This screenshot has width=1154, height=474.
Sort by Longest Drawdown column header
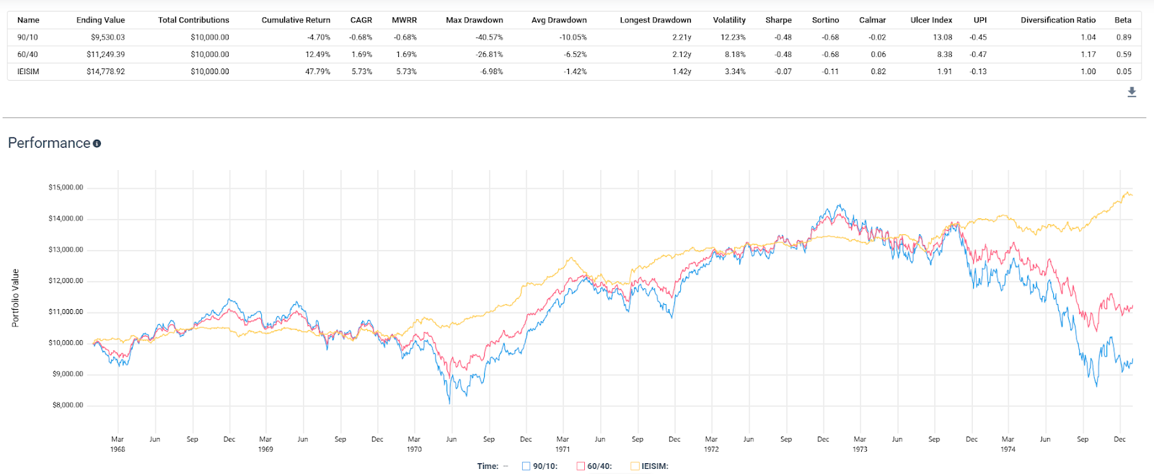click(x=656, y=20)
